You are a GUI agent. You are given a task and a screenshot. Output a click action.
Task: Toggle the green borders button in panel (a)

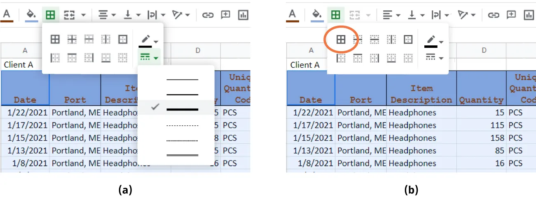point(50,15)
